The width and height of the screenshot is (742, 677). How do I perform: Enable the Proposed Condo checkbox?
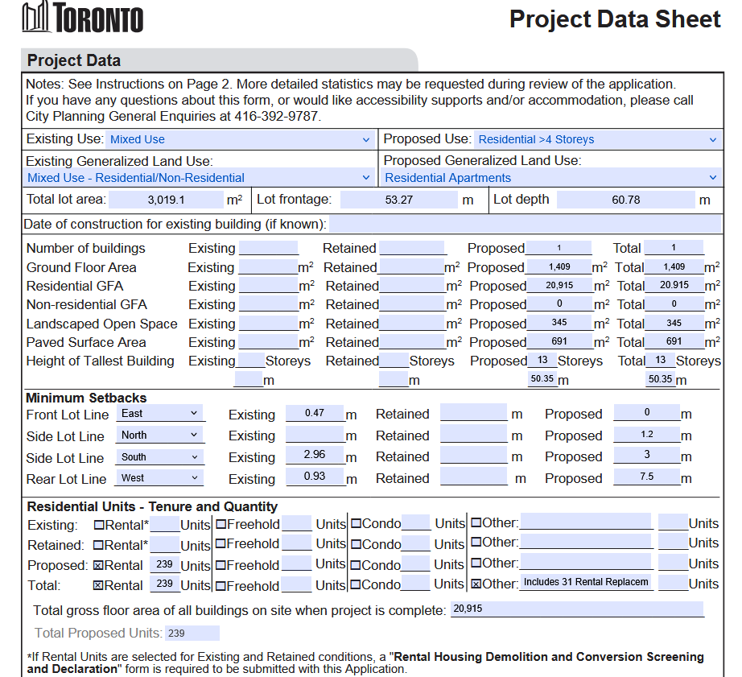pos(356,565)
